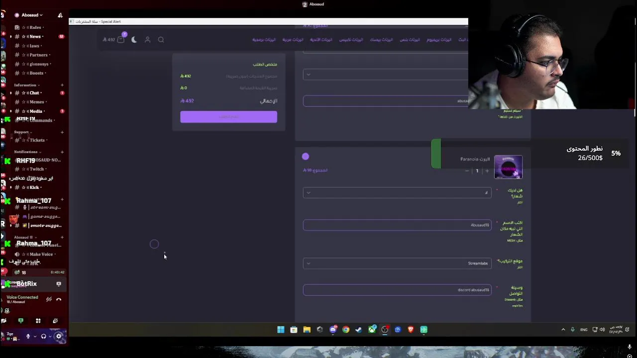Image resolution: width=637 pixels, height=358 pixels.
Task: Open Xbox app from taskbar
Action: pos(372,329)
